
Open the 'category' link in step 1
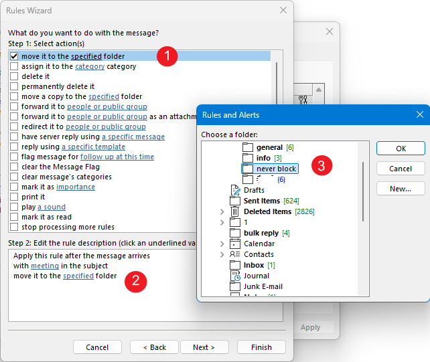[90, 67]
